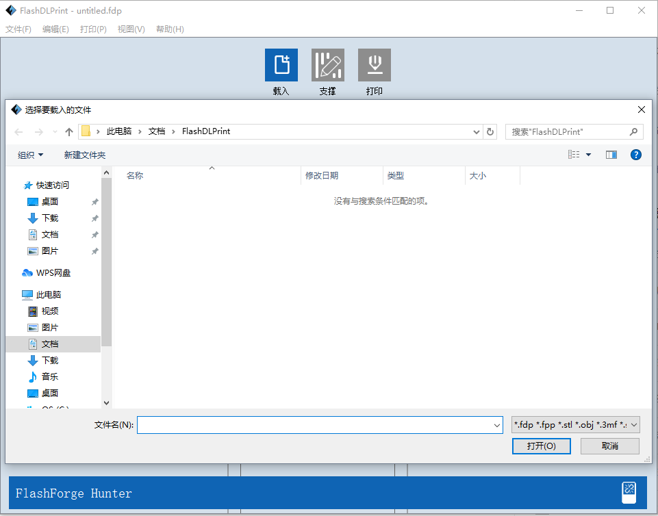The image size is (658, 516).
Task: Click the 载入 (Load) toolbar icon
Action: click(281, 65)
